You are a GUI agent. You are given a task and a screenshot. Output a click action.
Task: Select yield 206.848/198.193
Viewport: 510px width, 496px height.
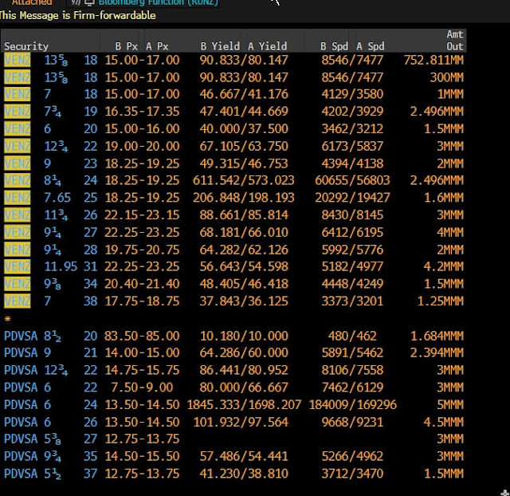[243, 198]
